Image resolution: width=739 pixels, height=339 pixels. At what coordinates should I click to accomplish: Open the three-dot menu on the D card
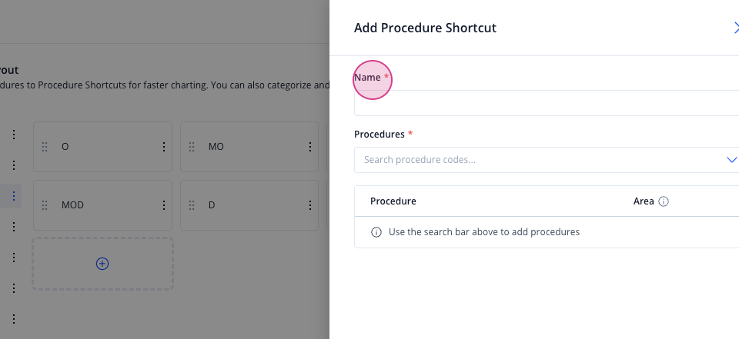click(310, 205)
